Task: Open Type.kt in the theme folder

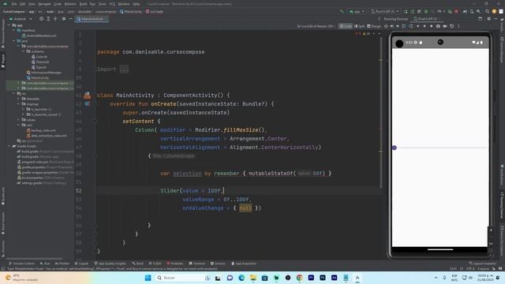Action: tap(41, 67)
